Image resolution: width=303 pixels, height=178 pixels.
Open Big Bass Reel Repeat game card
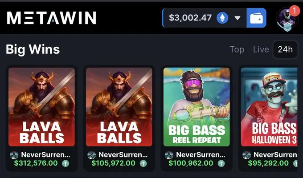pyautogui.click(x=197, y=107)
